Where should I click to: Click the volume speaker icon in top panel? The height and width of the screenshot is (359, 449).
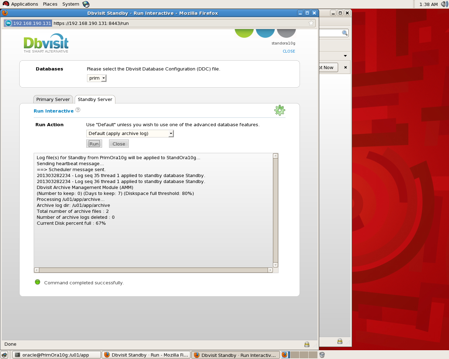(x=444, y=4)
